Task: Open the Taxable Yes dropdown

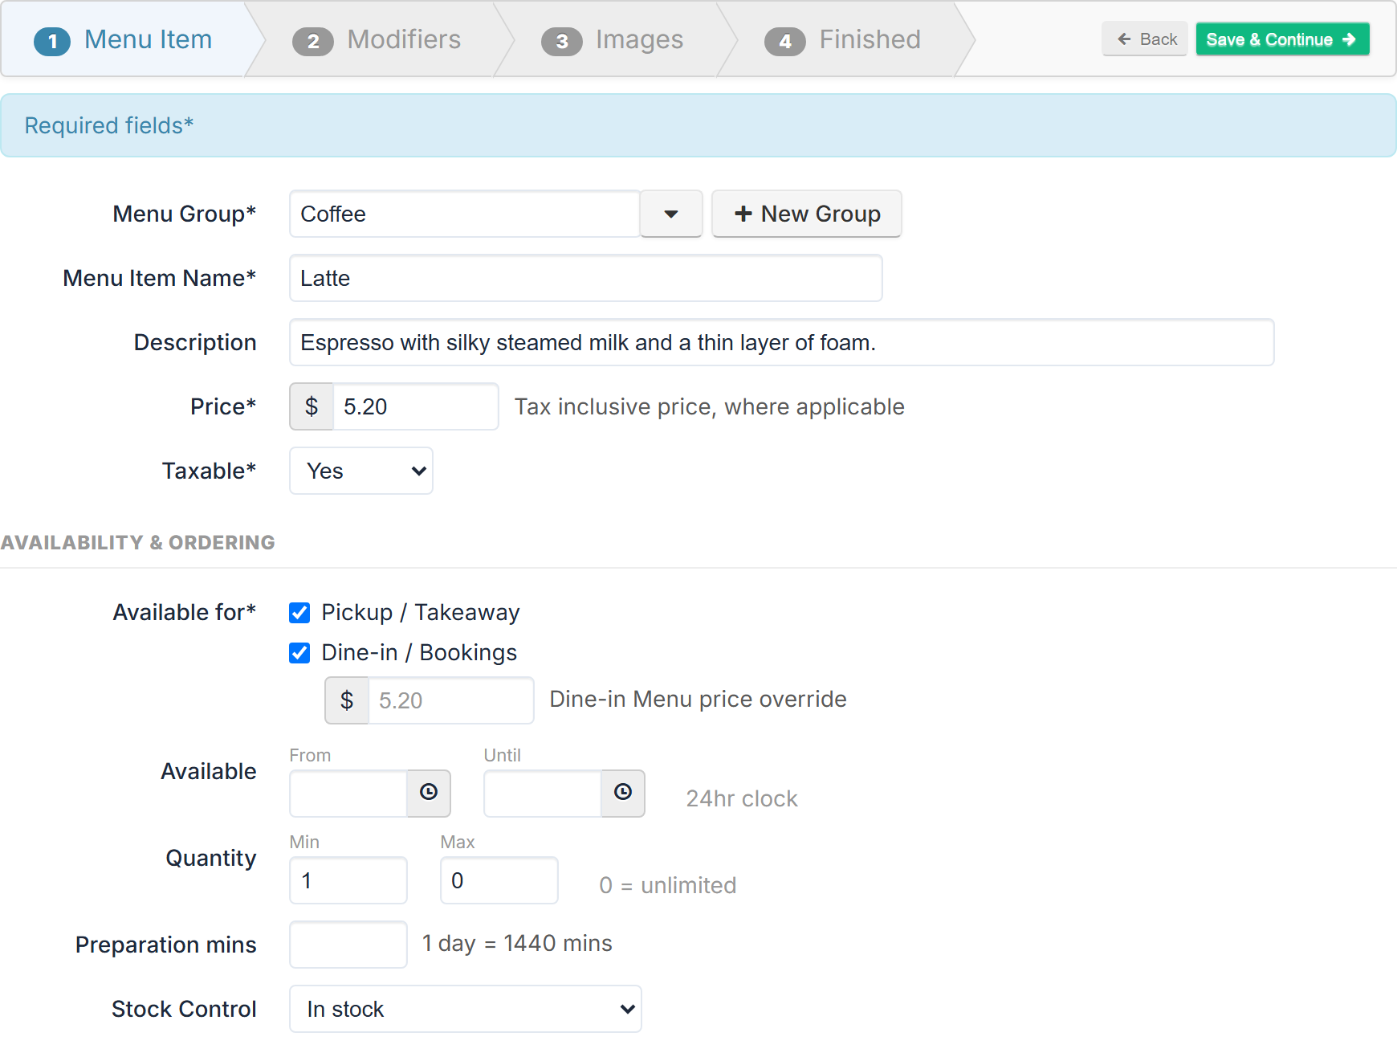Action: point(361,471)
